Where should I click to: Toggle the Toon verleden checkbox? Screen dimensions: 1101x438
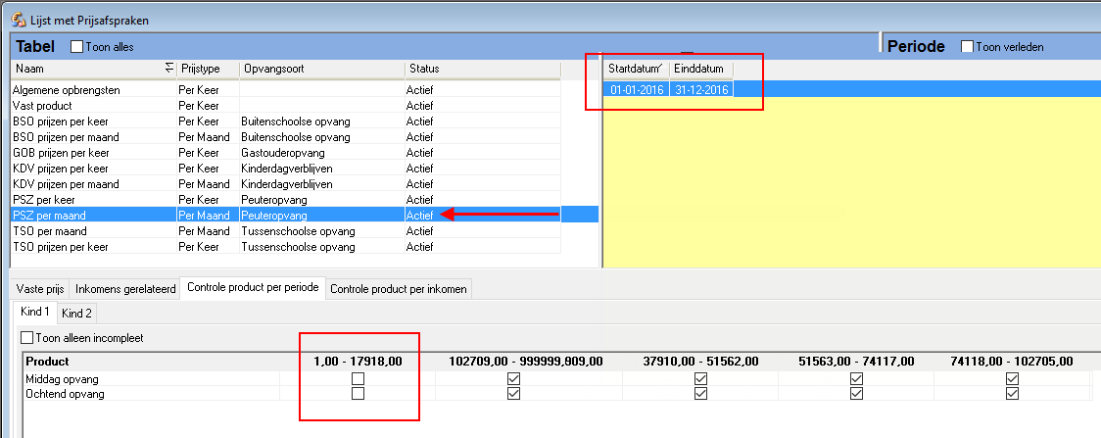click(968, 47)
